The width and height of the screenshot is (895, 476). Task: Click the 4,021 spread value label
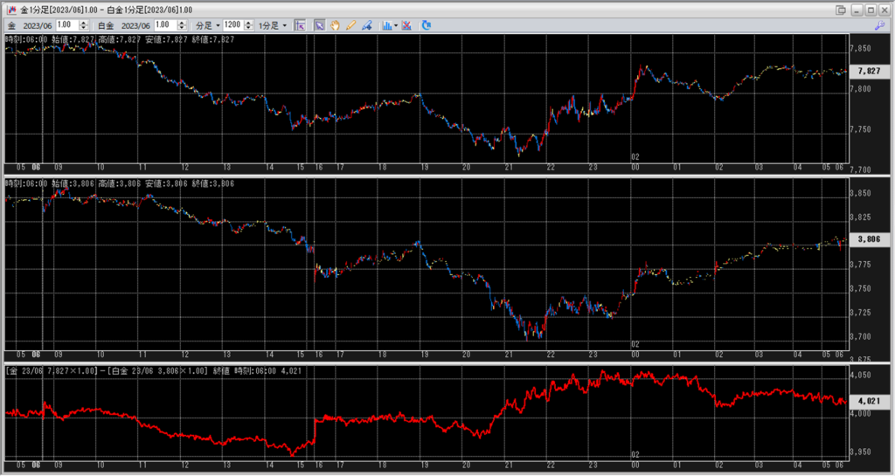click(869, 401)
